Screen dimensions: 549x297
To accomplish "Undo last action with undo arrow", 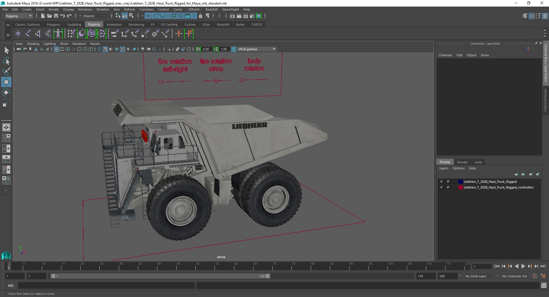I will pyautogui.click(x=63, y=16).
